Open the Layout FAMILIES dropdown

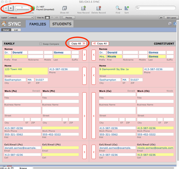pyautogui.click(x=21, y=18)
